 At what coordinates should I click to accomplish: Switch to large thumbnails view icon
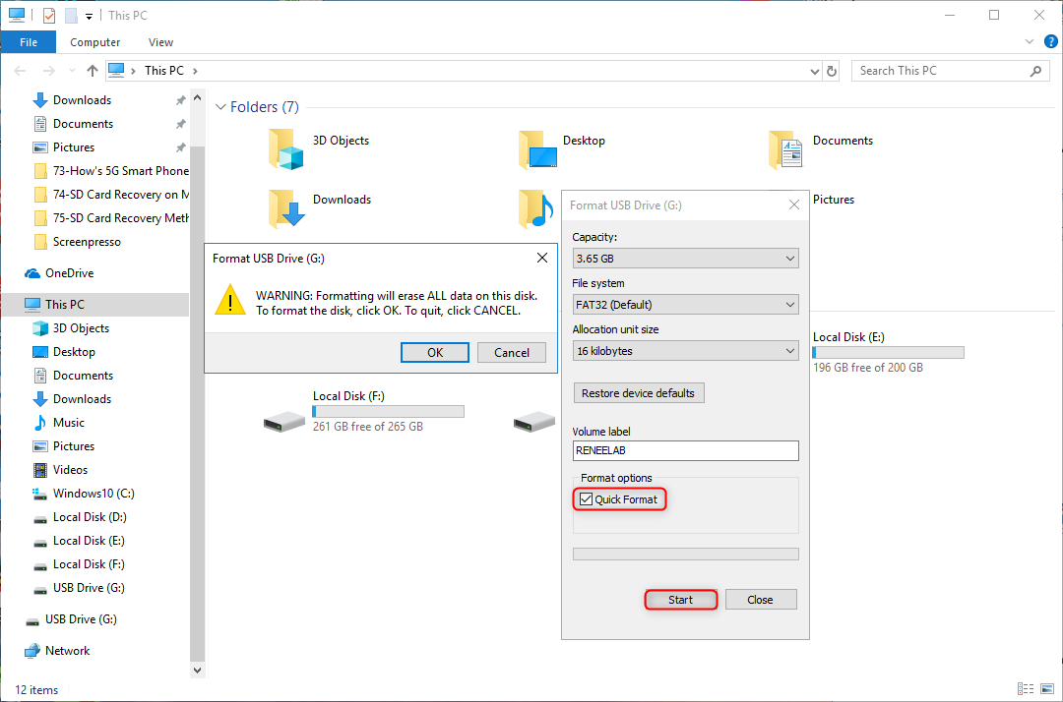pyautogui.click(x=1046, y=690)
